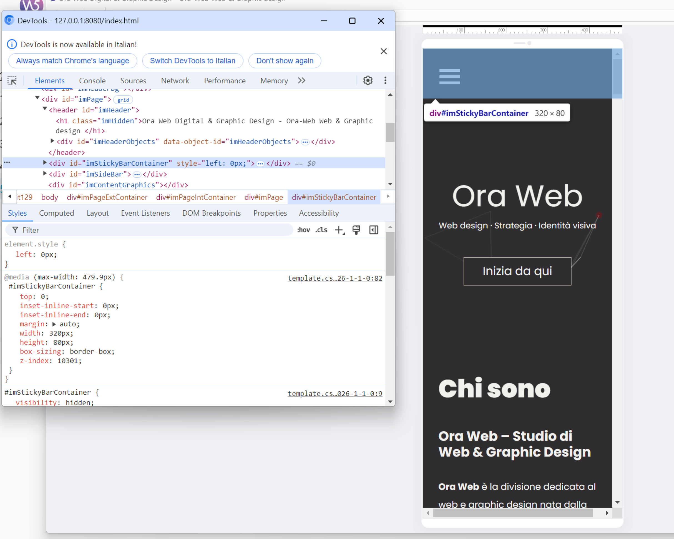Open DevTools settings gear
This screenshot has width=674, height=539.
[x=368, y=81]
